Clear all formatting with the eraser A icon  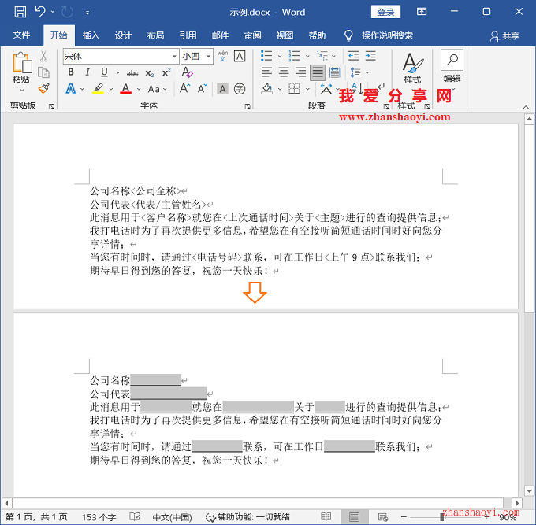click(x=187, y=72)
